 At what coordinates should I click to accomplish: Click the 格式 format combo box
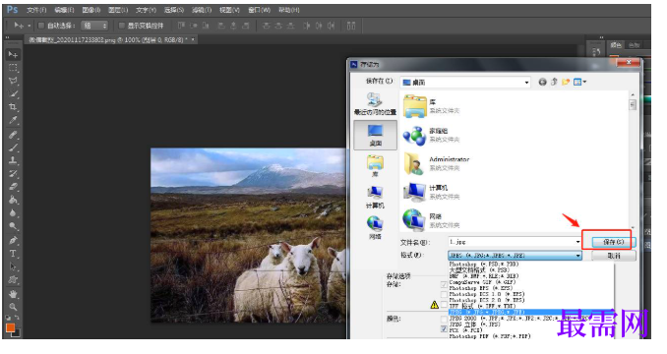(515, 256)
